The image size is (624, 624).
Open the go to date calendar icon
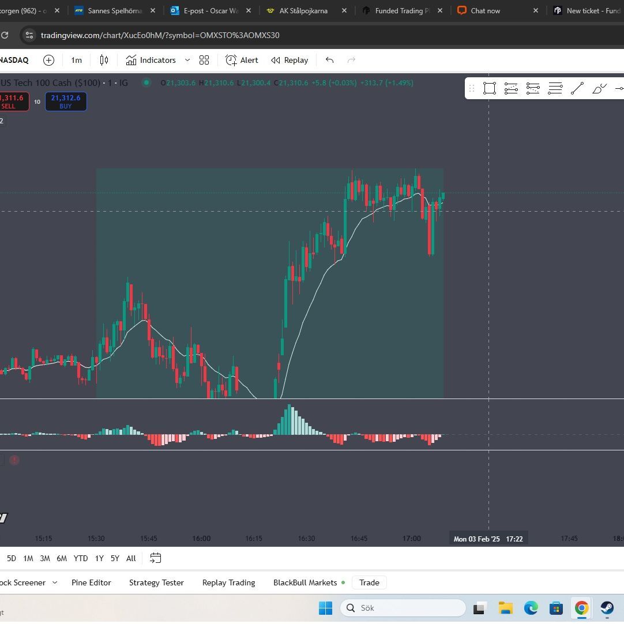(155, 558)
